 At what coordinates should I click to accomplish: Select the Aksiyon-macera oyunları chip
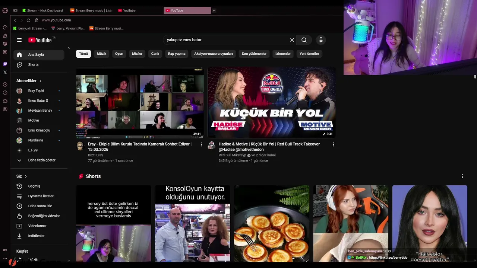click(x=214, y=54)
